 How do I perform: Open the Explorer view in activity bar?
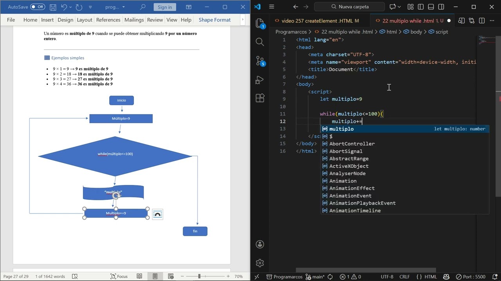(260, 23)
